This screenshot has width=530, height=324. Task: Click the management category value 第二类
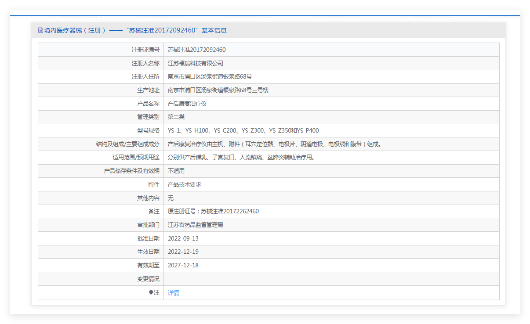point(176,117)
